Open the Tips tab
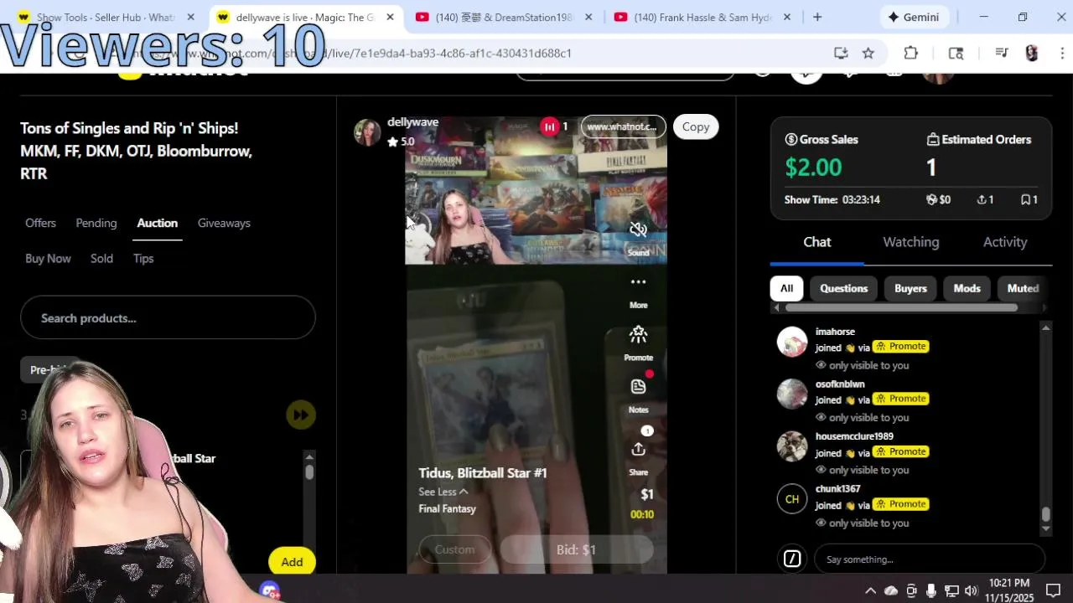This screenshot has width=1073, height=603. (143, 258)
